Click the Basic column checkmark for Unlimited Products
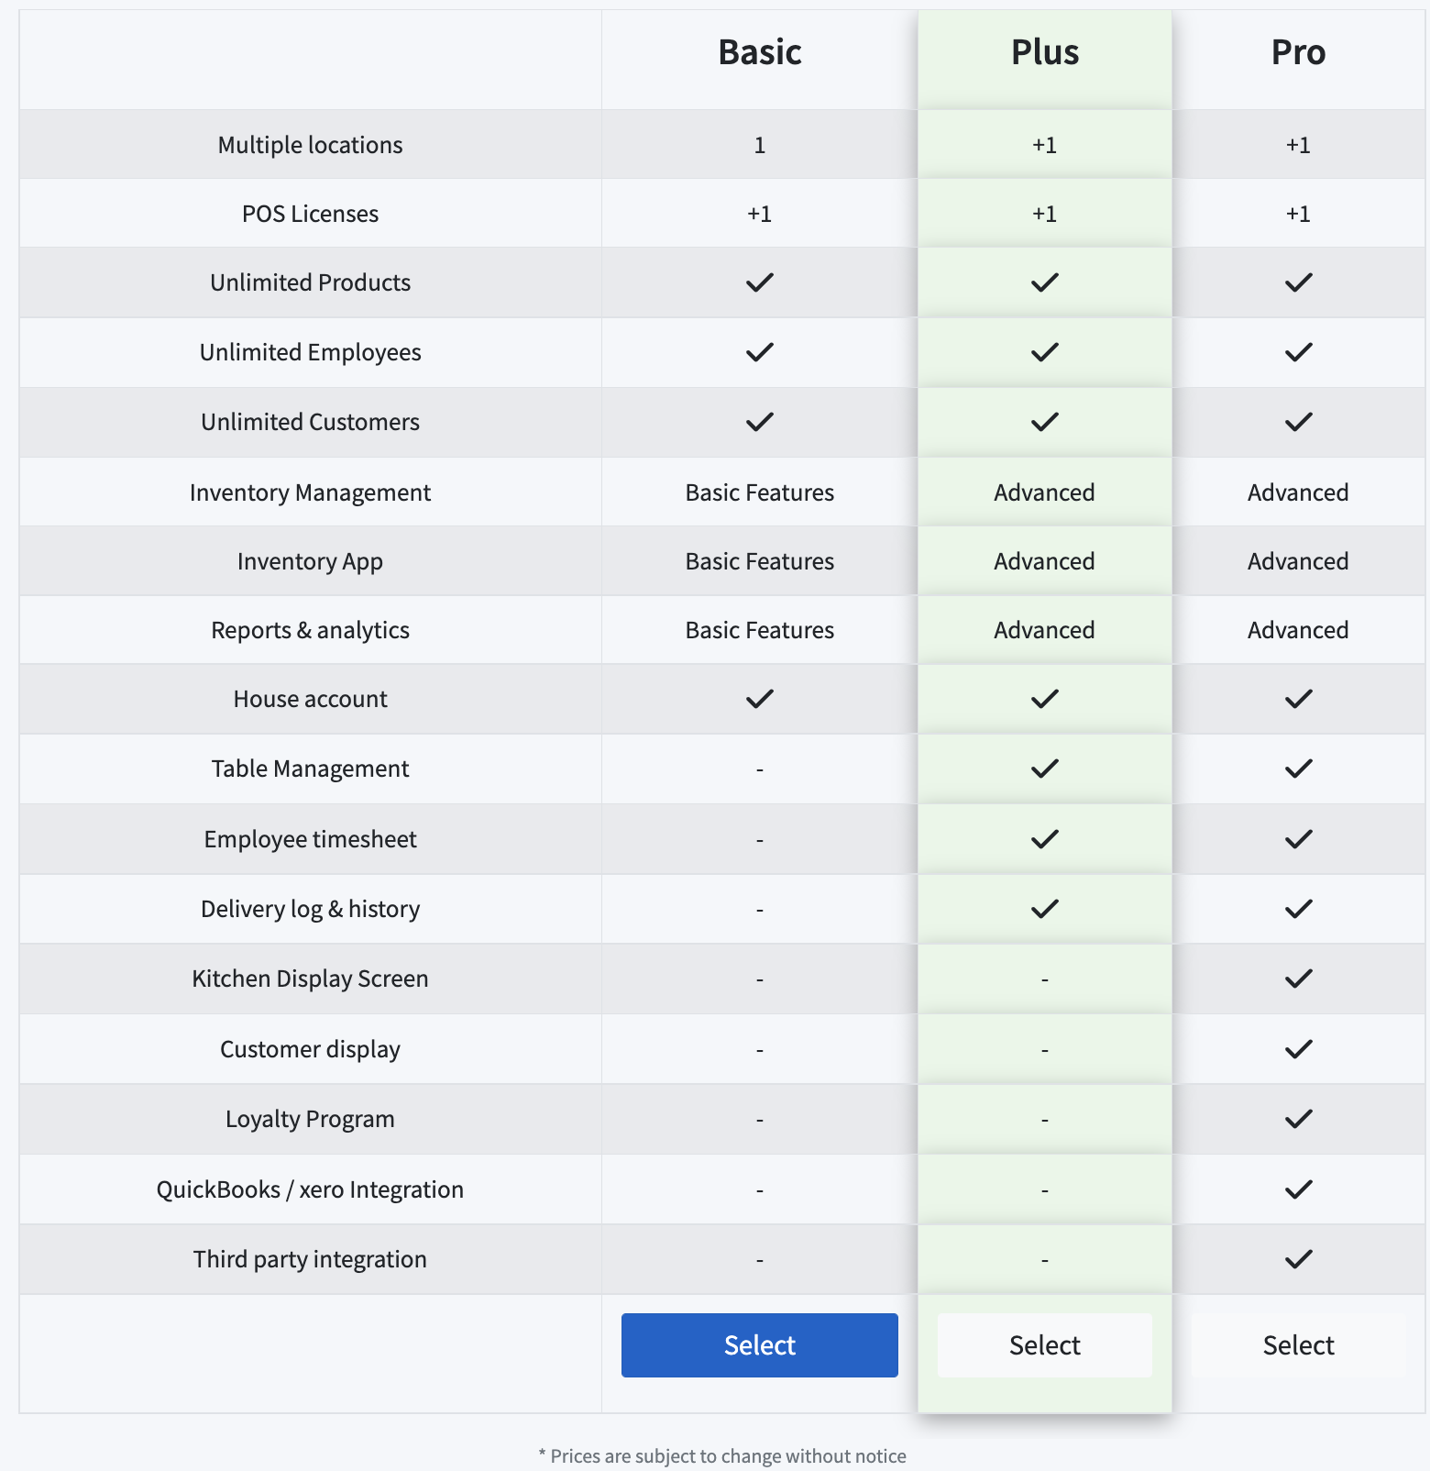Screen dimensions: 1430x1471 759,282
